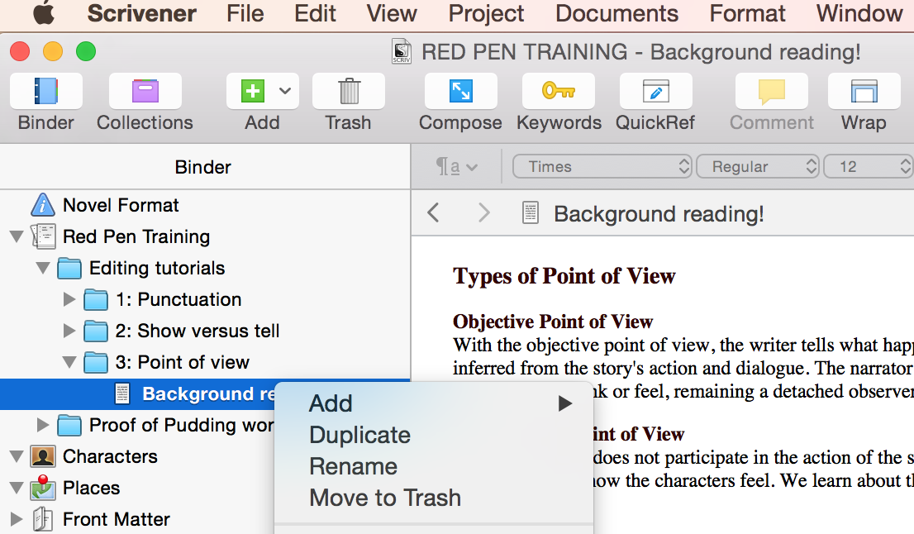Choose Duplicate from the context menu
The image size is (914, 534).
(359, 435)
